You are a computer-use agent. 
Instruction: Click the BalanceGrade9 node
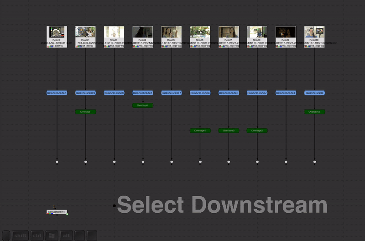pos(85,93)
